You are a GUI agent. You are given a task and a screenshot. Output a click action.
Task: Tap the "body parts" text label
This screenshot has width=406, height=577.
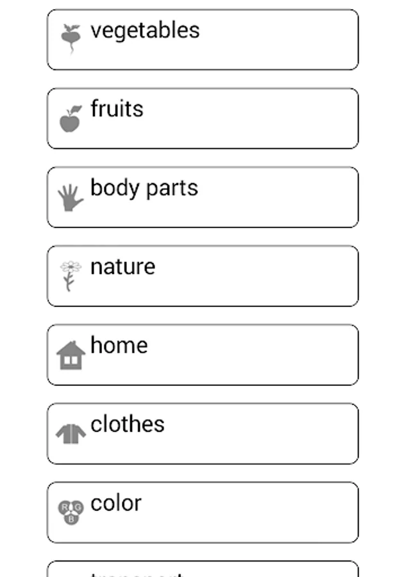pyautogui.click(x=144, y=188)
